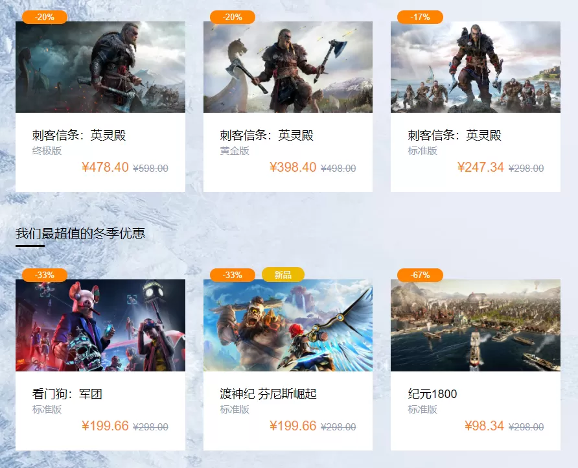Open the Standard Edition Valhalla cover image
578x468 pixels.
click(x=476, y=67)
